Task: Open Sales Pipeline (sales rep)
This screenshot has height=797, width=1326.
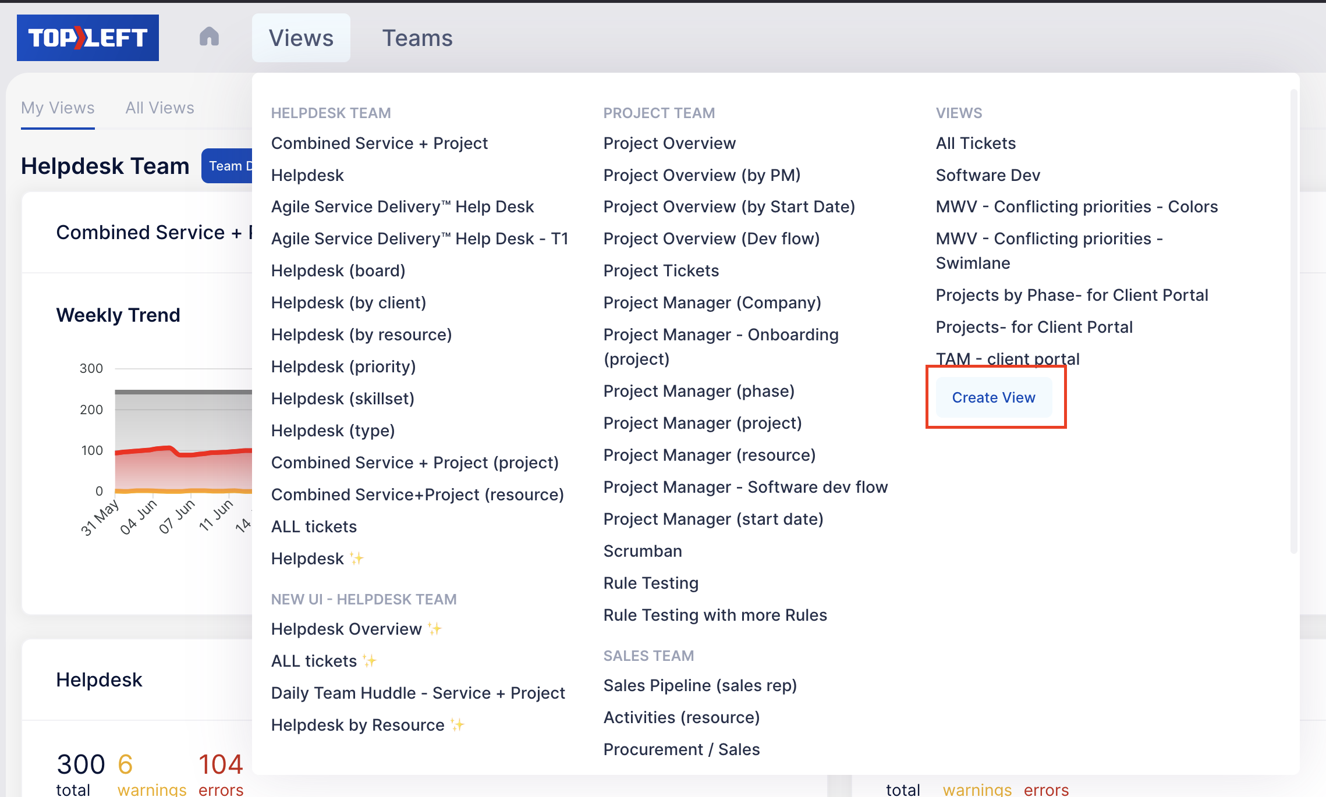Action: click(700, 685)
